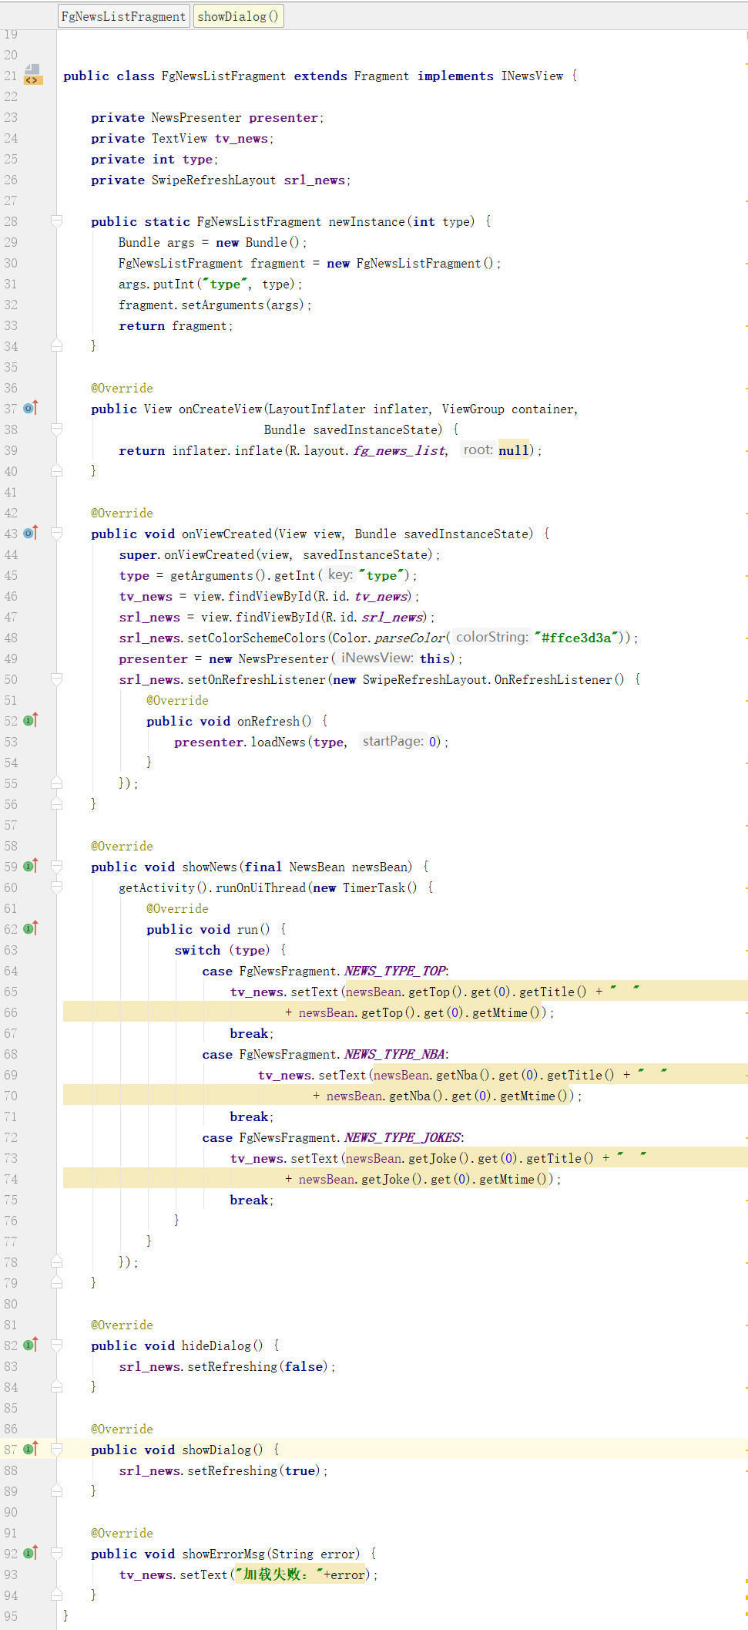Click the "#ffce3d3a" color string
Viewport: 748px width, 1630px height.
(576, 638)
